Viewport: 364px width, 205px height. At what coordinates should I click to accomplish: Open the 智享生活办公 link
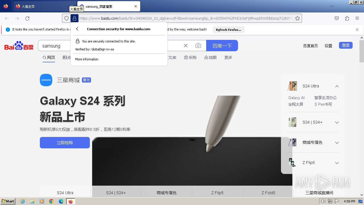[325, 98]
